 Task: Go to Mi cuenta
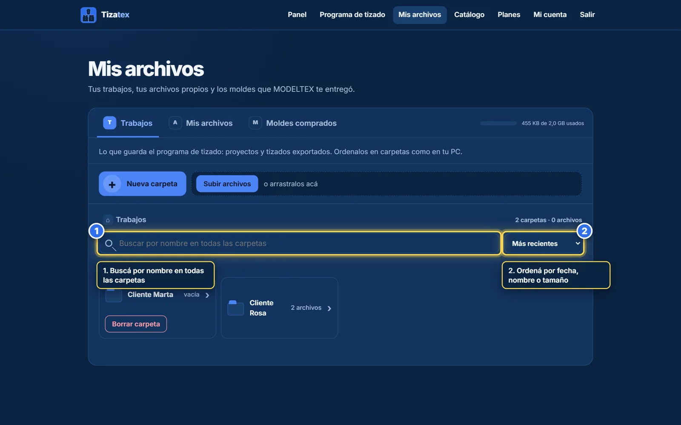point(550,14)
